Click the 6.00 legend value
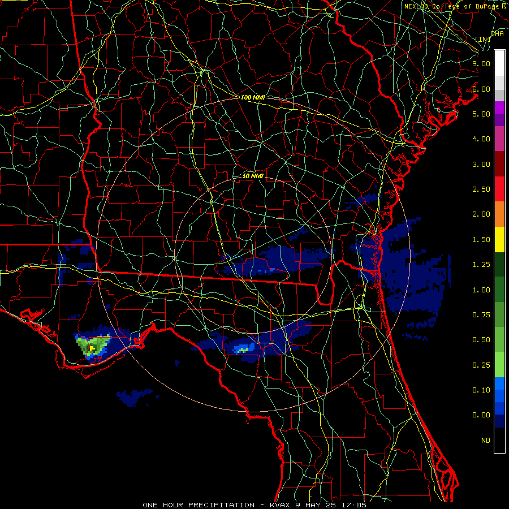This screenshot has height=509, width=509. [x=481, y=89]
